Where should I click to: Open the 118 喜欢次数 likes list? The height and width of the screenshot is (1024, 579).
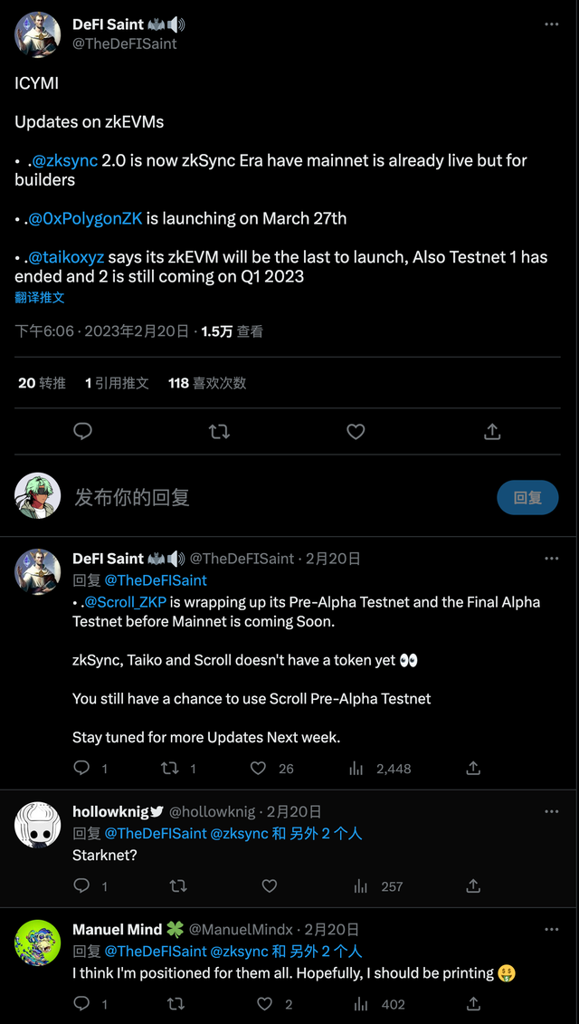[x=207, y=383]
